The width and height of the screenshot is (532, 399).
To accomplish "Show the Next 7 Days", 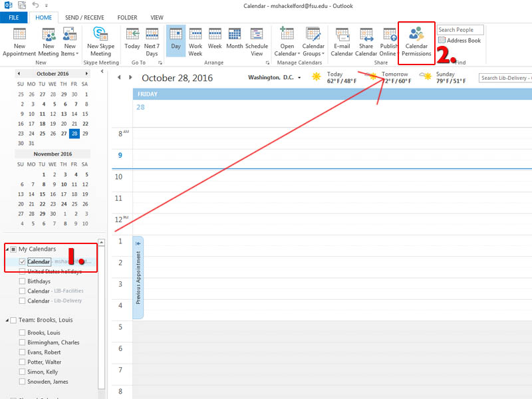I will point(152,42).
